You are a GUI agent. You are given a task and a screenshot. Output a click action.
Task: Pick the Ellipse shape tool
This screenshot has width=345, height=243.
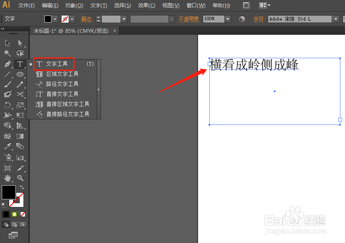(x=20, y=75)
